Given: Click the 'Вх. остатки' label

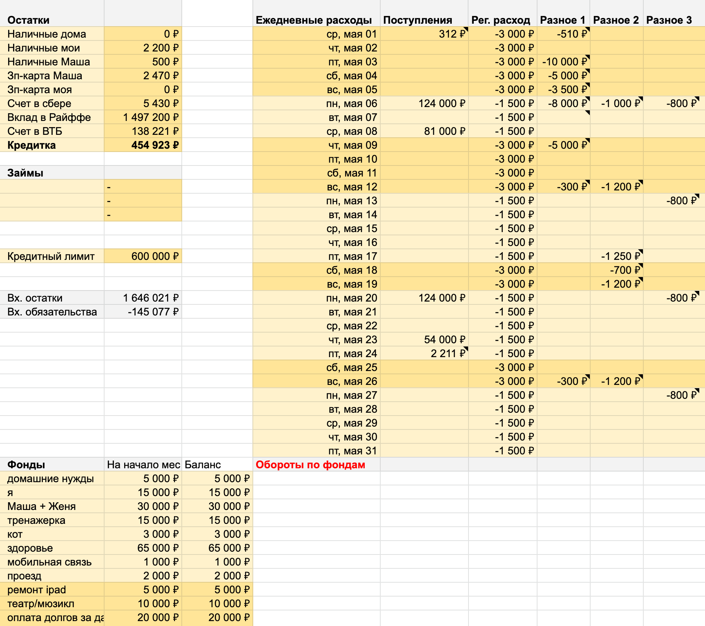Looking at the screenshot, I should pyautogui.click(x=52, y=298).
